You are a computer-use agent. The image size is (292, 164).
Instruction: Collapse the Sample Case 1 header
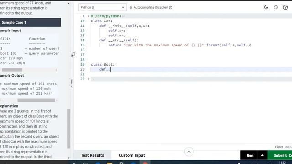(31, 22)
